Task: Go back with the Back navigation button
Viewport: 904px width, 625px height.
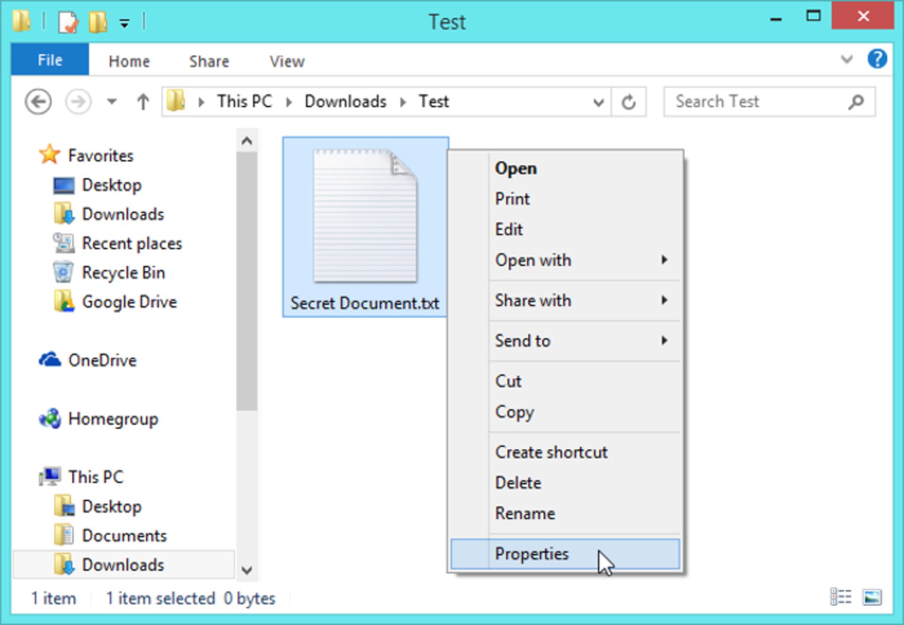Action: (39, 101)
